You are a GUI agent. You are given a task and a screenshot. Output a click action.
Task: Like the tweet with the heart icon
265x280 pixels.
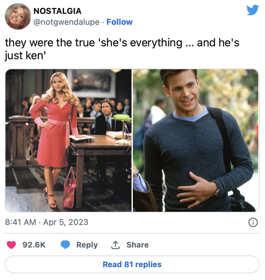click(x=11, y=245)
